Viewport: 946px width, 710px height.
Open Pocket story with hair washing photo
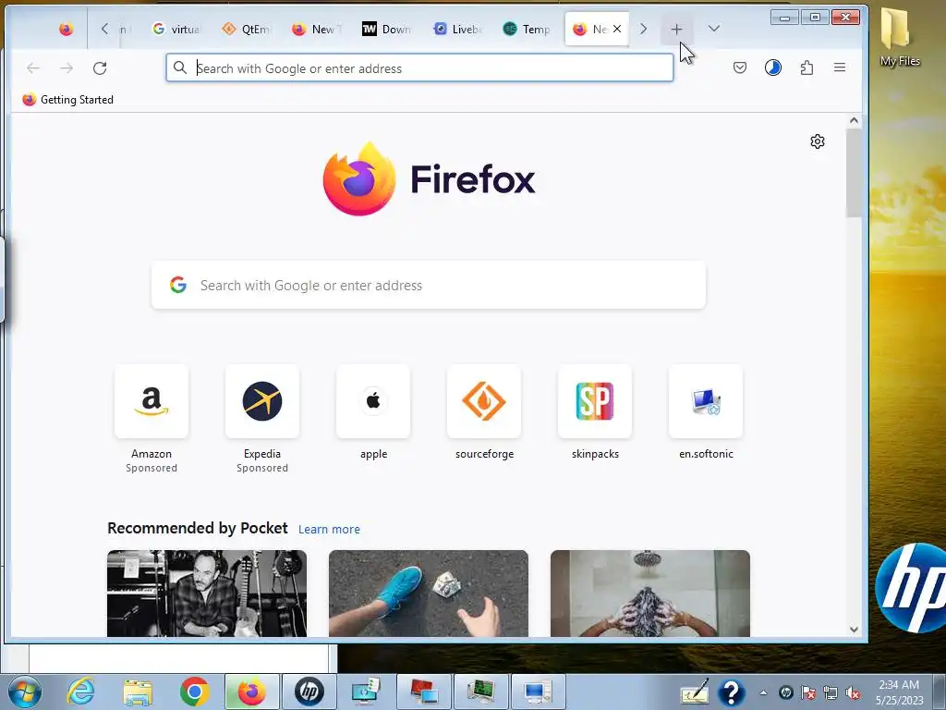pos(649,594)
